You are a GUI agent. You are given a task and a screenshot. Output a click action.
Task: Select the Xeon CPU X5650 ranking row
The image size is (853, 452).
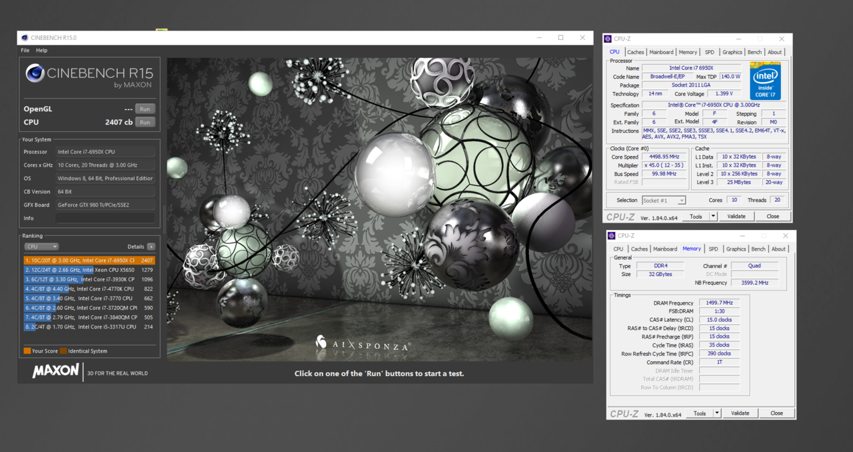coord(89,270)
